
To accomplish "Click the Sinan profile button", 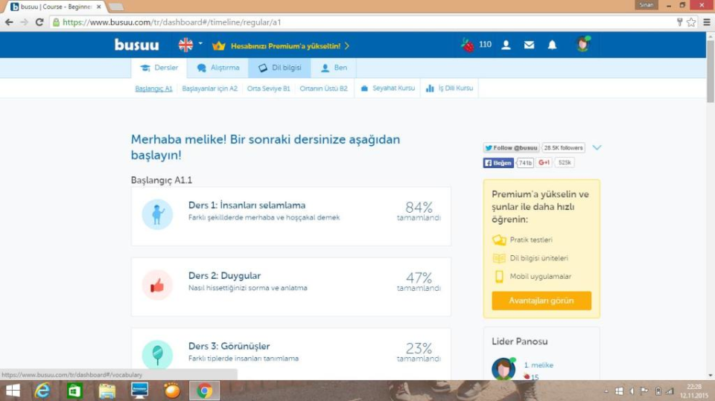I will pos(646,5).
